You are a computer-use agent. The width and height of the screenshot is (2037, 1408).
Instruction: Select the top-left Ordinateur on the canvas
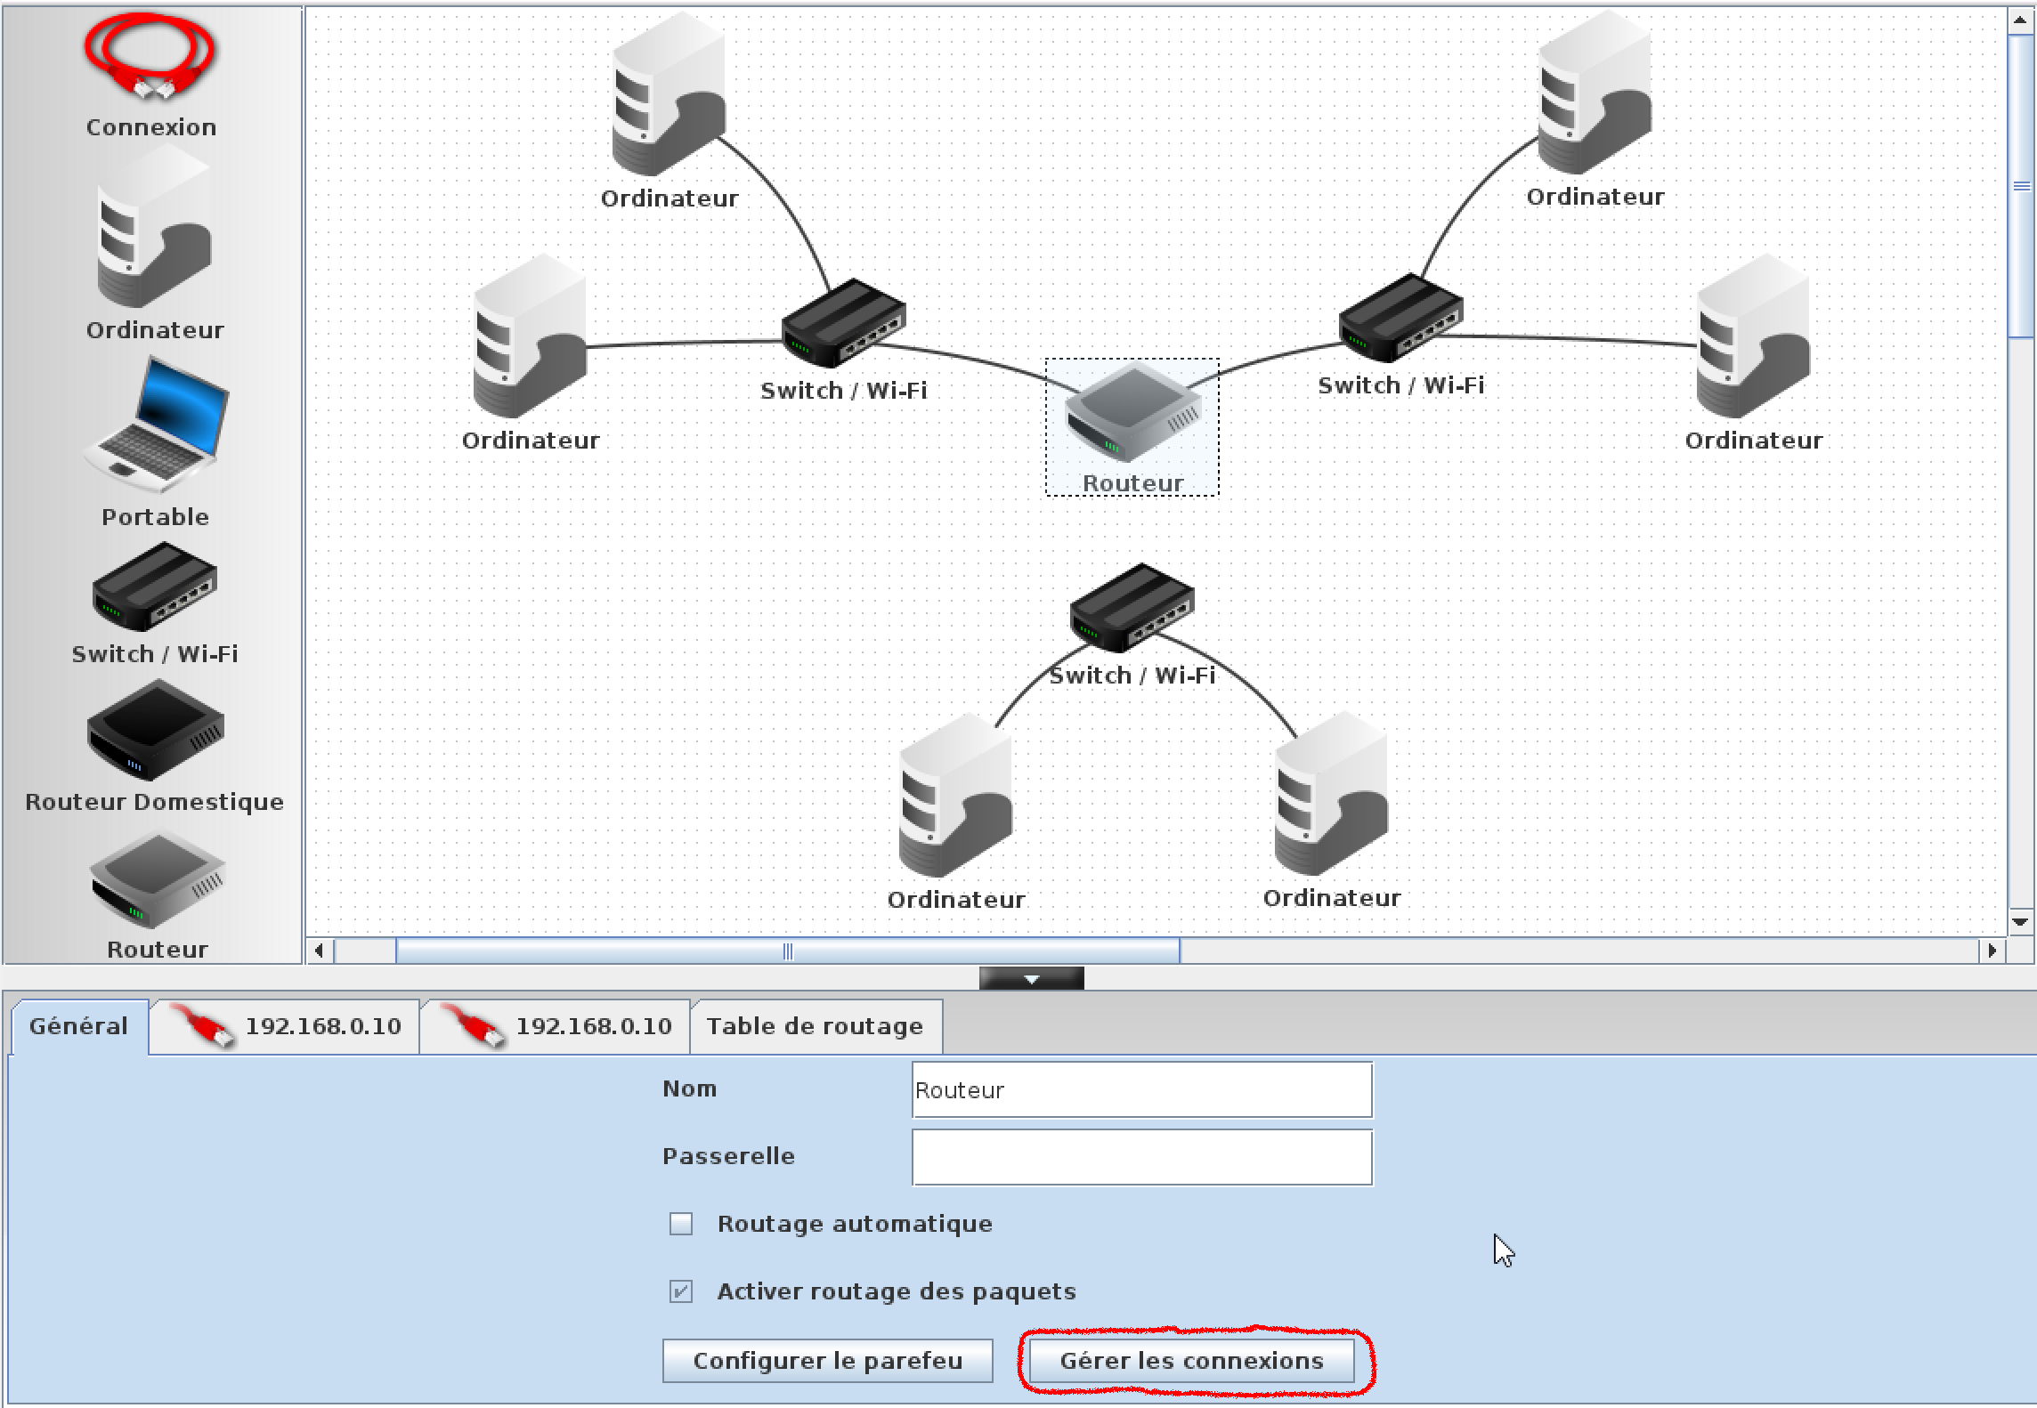pos(668,96)
